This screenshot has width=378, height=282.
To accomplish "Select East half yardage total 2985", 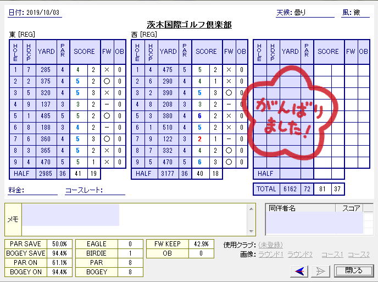I will point(46,174).
